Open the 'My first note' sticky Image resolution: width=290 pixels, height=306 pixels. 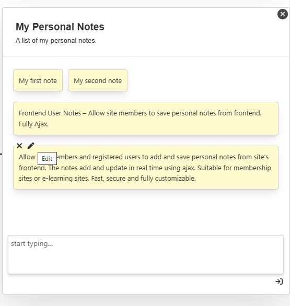[x=38, y=80]
